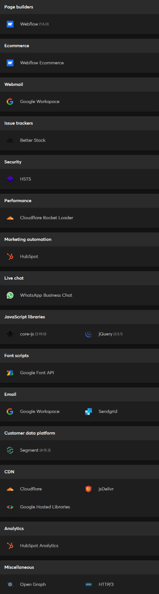Open the Open Graph link
The image size is (159, 594).
coord(33,584)
